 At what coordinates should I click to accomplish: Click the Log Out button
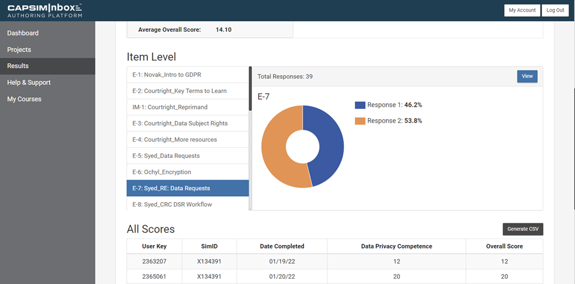pyautogui.click(x=555, y=10)
